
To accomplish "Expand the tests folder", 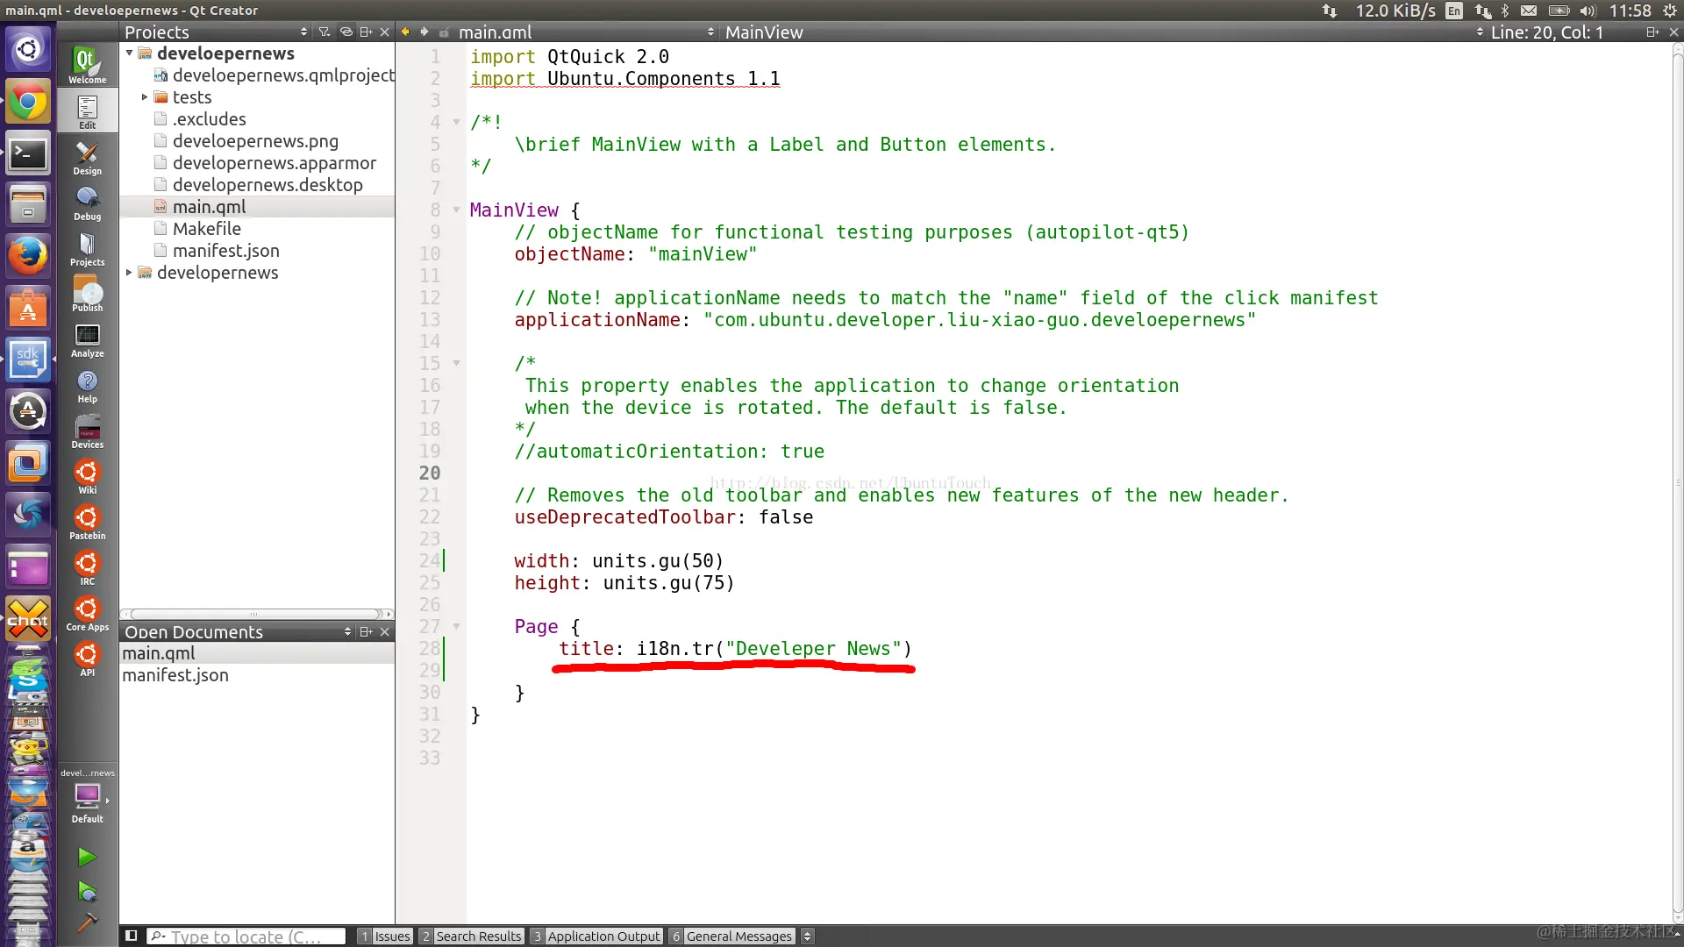I will [145, 97].
